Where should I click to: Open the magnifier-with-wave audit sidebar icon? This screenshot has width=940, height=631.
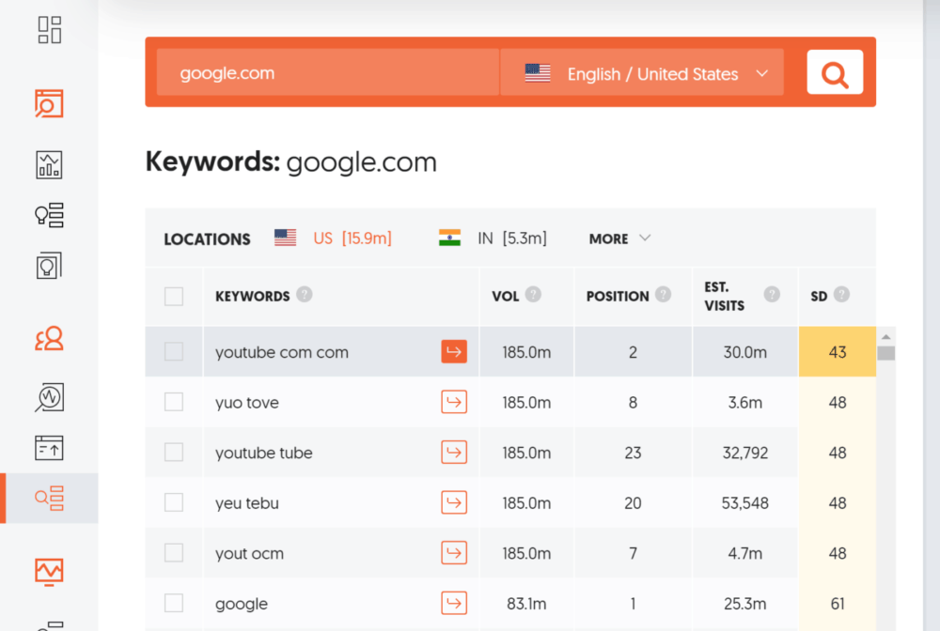coord(49,397)
